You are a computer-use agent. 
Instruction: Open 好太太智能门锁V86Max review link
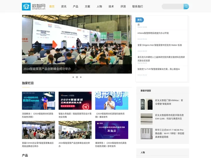[169, 102]
